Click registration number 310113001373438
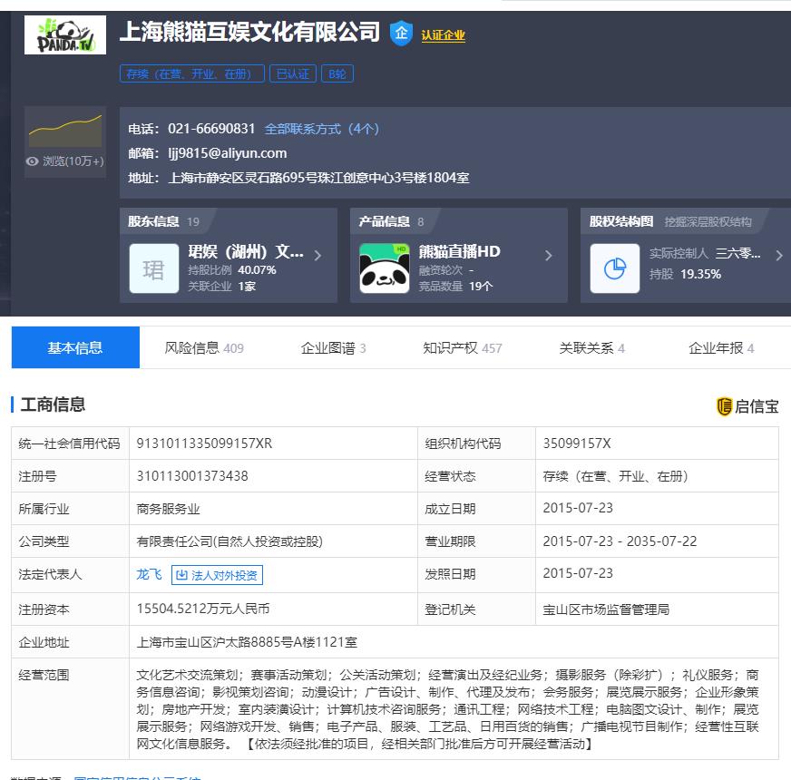The width and height of the screenshot is (791, 780). pyautogui.click(x=192, y=476)
